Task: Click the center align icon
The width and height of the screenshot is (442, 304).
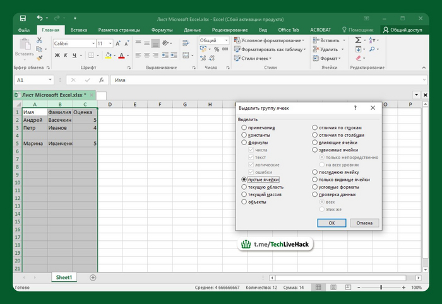Action: coord(147,55)
